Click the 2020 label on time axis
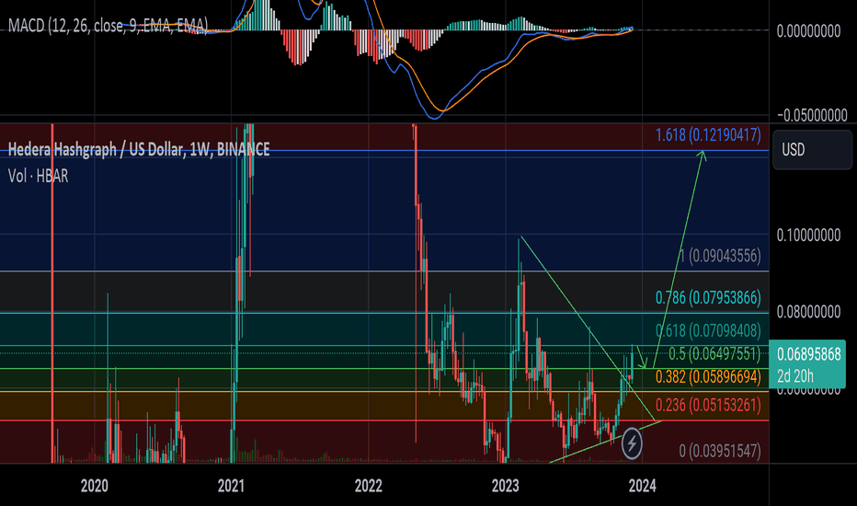Viewport: 857px width, 506px height. coord(95,486)
